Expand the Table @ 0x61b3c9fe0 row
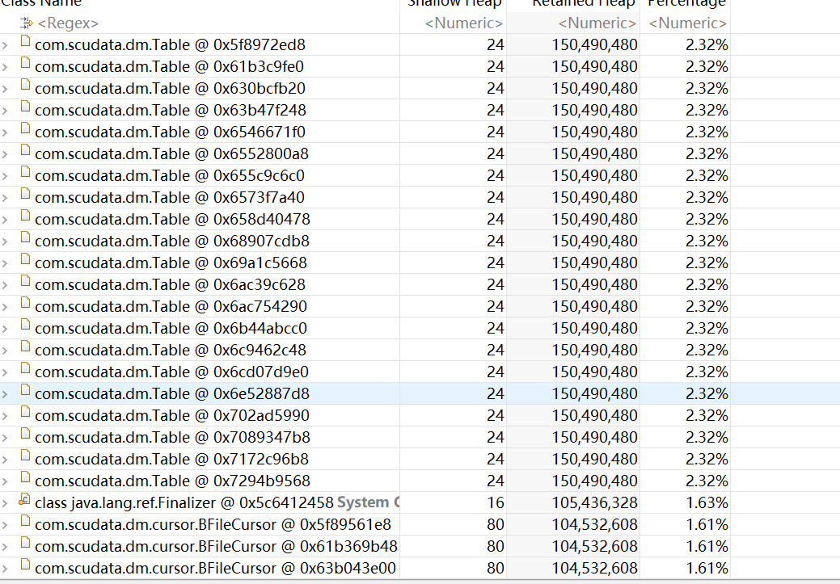The width and height of the screenshot is (840, 584). (x=5, y=67)
